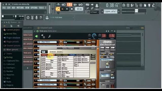
Task: Open the pattern selector Струнн. часть 1
Action: pos(110,11)
